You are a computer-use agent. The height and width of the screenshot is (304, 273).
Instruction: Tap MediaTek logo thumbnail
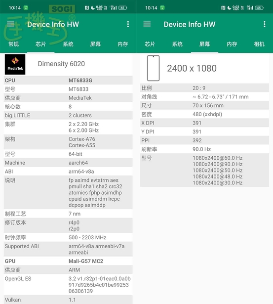(15, 64)
